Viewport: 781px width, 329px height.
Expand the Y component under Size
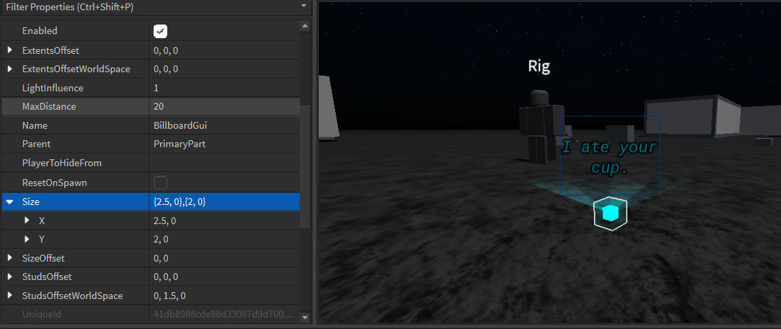pyautogui.click(x=27, y=239)
